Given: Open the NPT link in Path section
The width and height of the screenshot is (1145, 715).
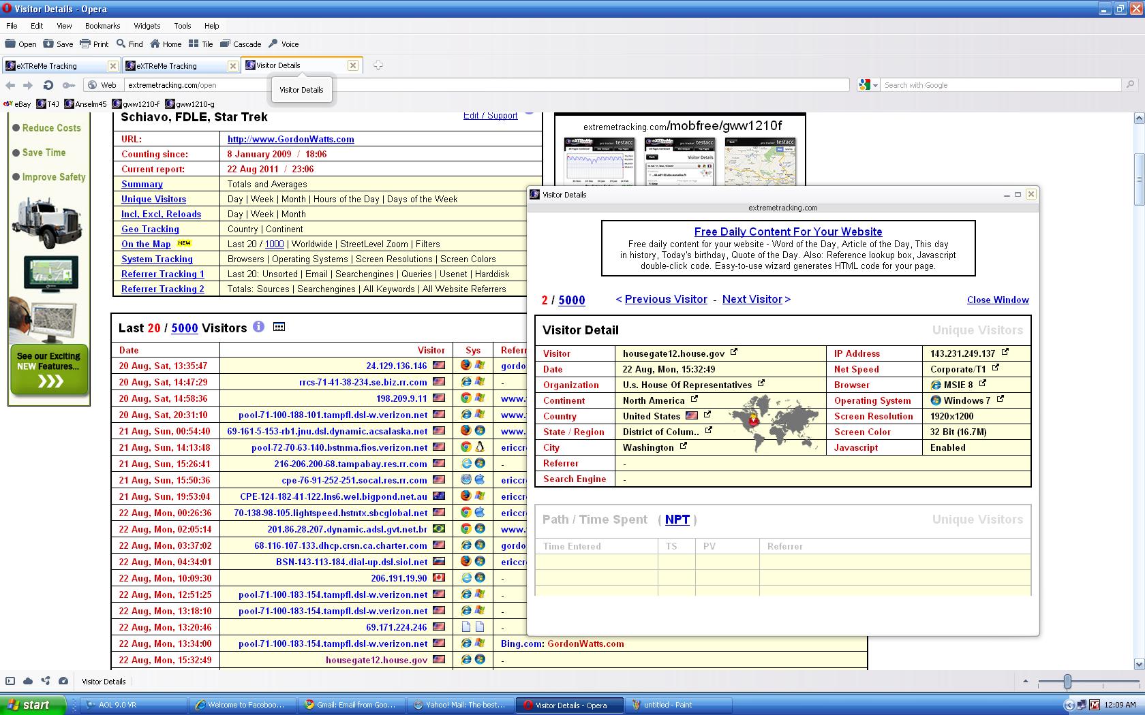Looking at the screenshot, I should point(677,520).
